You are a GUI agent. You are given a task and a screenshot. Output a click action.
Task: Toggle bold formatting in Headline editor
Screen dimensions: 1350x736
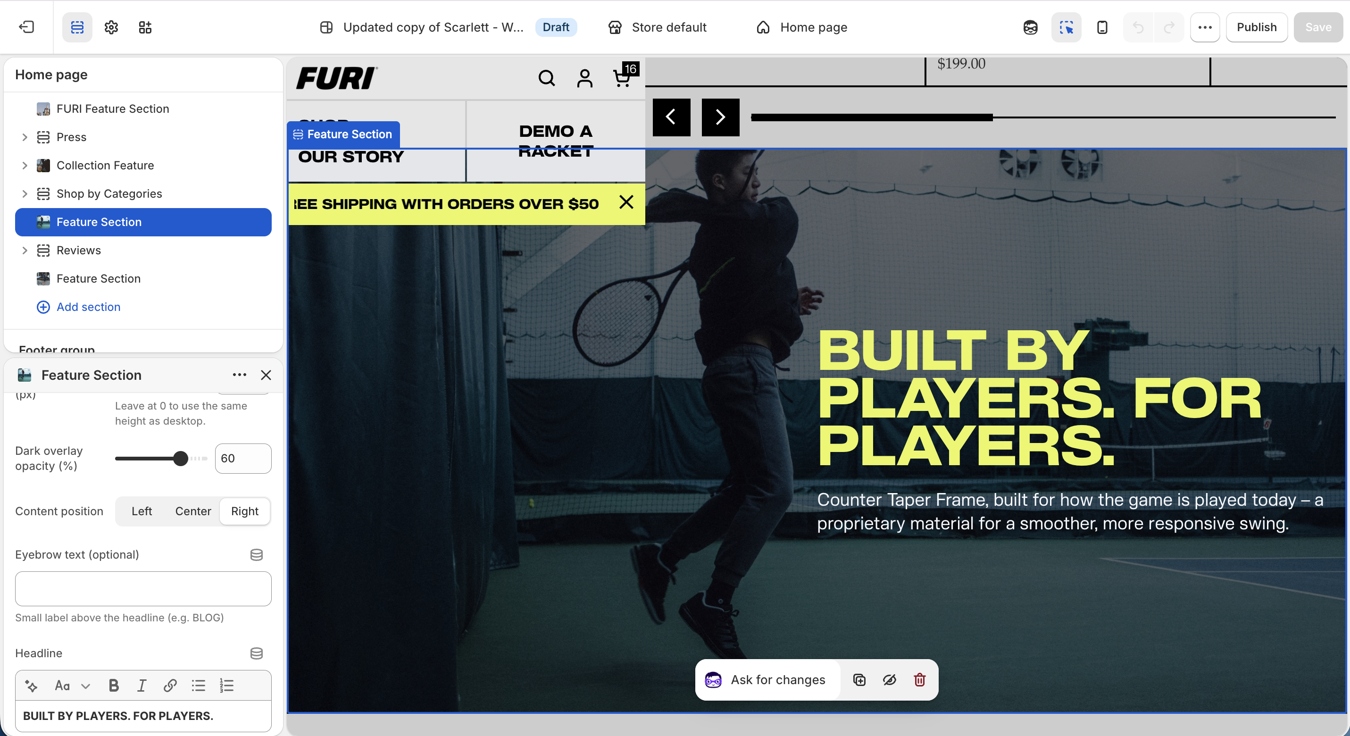click(x=113, y=686)
